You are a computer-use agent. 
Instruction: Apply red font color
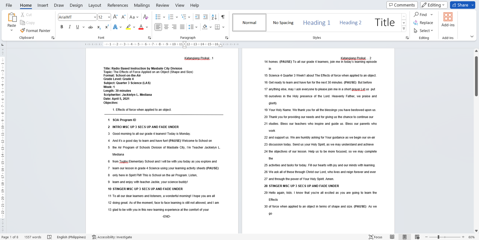pyautogui.click(x=141, y=27)
